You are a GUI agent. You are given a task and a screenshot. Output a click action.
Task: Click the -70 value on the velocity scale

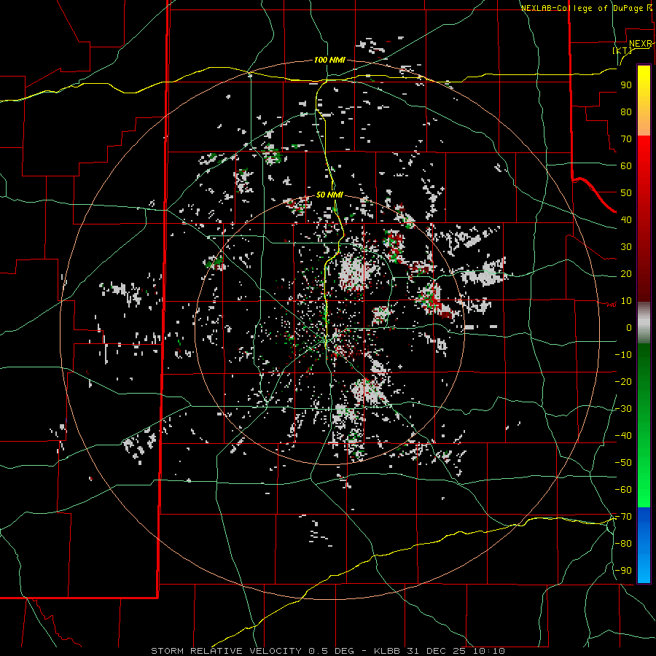point(623,517)
